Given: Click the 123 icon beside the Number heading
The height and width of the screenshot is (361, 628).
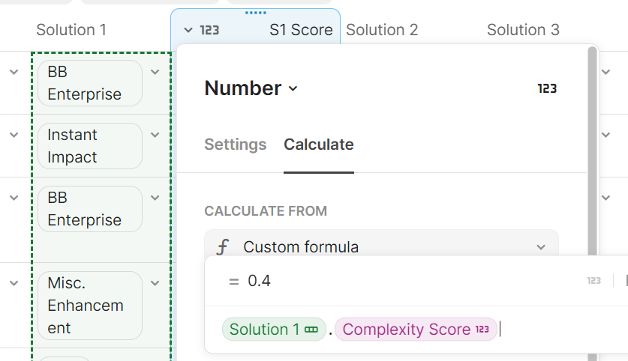Looking at the screenshot, I should [x=547, y=88].
